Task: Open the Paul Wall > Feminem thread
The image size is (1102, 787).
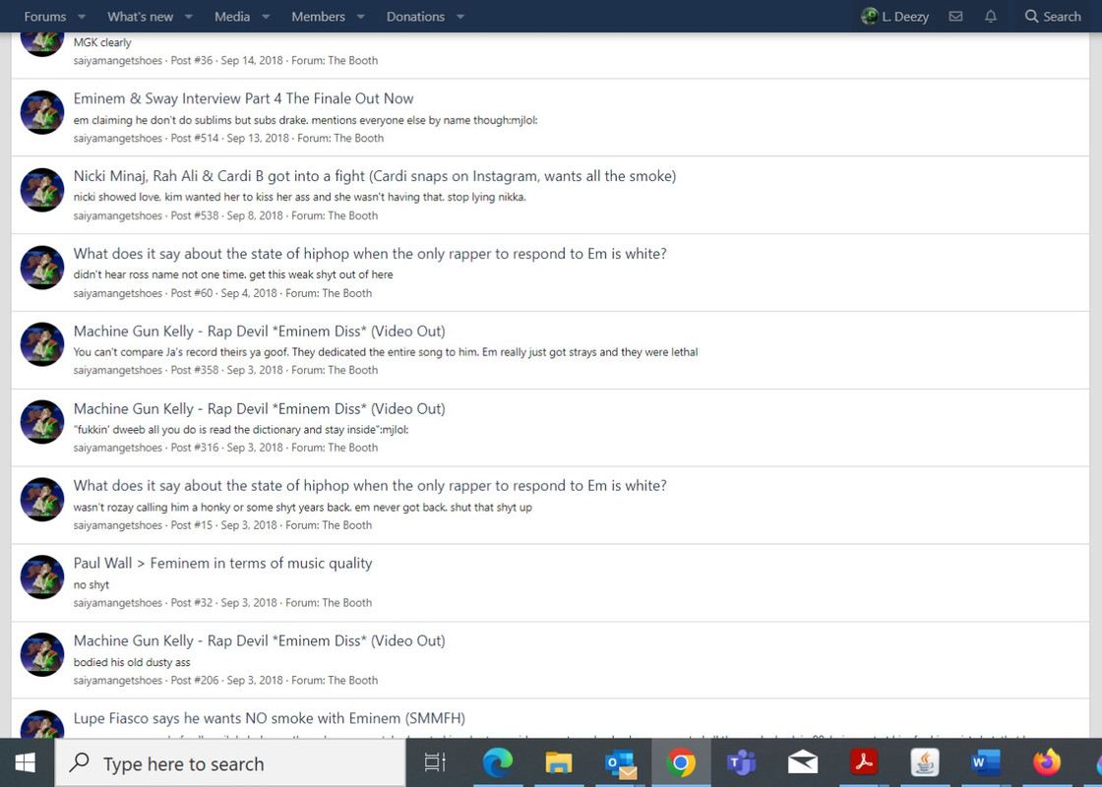Action: click(222, 563)
